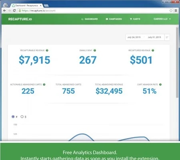Screen dimensions: 180x160
Task: Bookmark this page with the star icon
Action: tap(171, 10)
